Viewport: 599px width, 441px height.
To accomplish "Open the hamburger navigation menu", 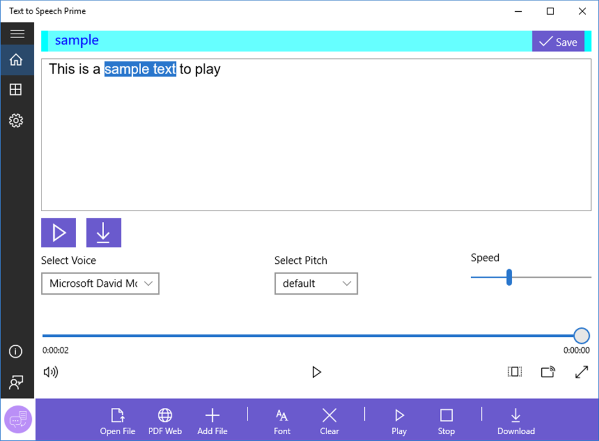I will tap(17, 33).
